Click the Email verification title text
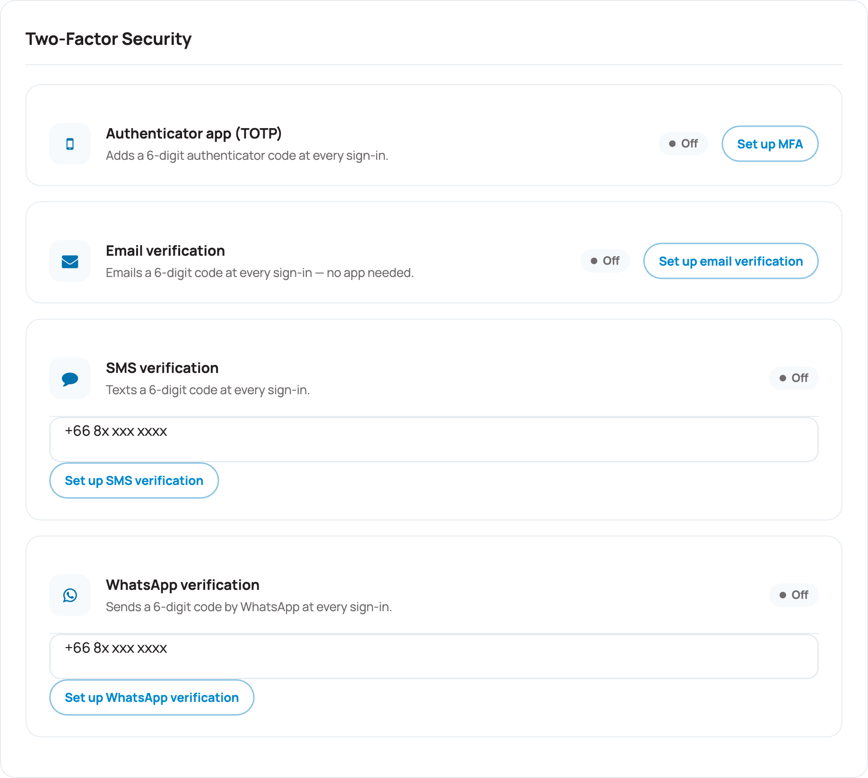This screenshot has height=778, width=868. click(165, 251)
